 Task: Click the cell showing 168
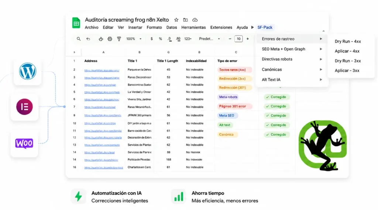pos(168,160)
